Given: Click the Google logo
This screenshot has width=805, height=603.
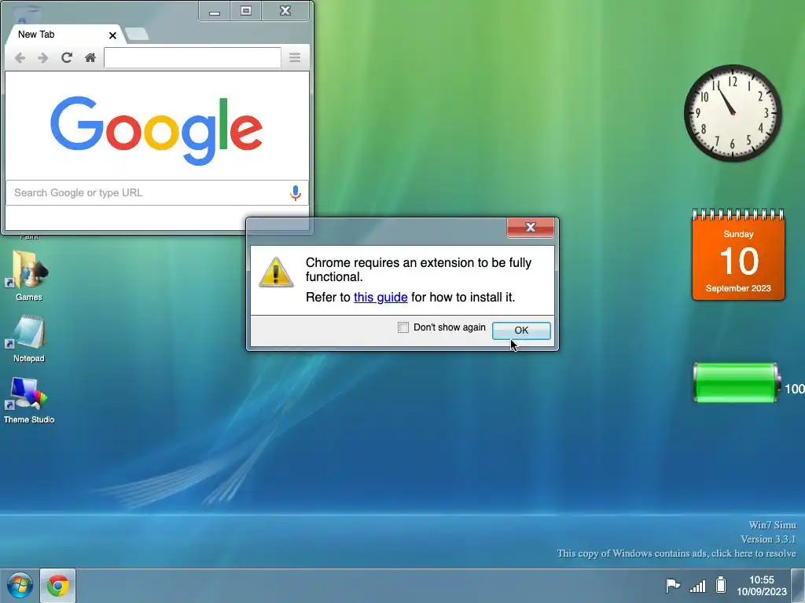Looking at the screenshot, I should click(x=156, y=130).
